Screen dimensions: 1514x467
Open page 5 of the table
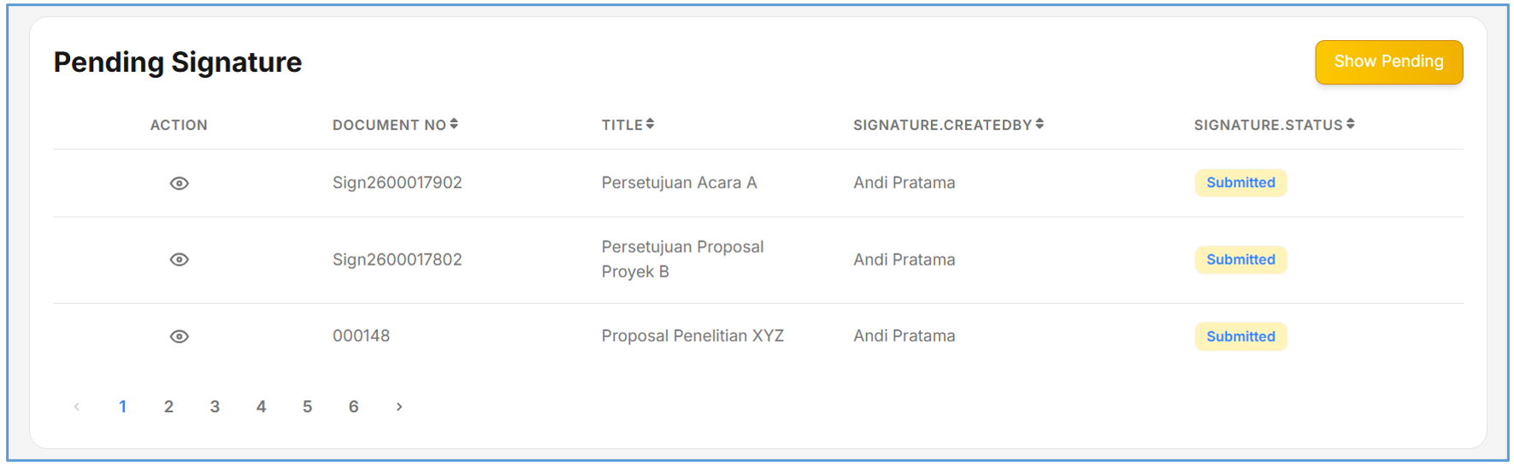coord(308,407)
